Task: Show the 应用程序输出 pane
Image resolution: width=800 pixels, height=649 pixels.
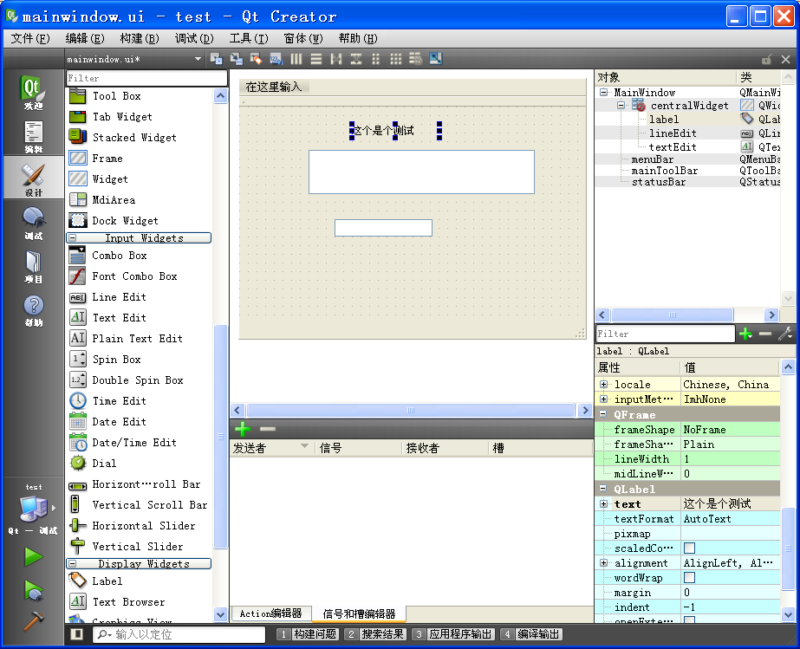Action: click(x=453, y=634)
